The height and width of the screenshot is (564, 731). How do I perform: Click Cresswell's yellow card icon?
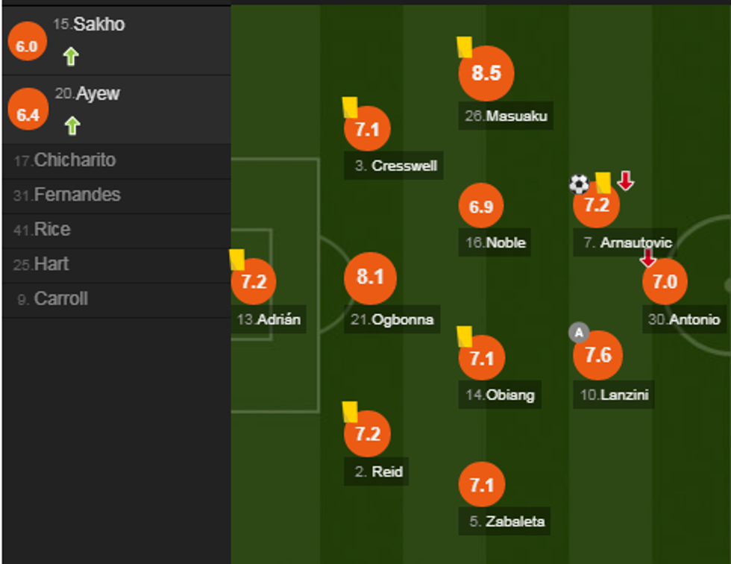point(350,107)
